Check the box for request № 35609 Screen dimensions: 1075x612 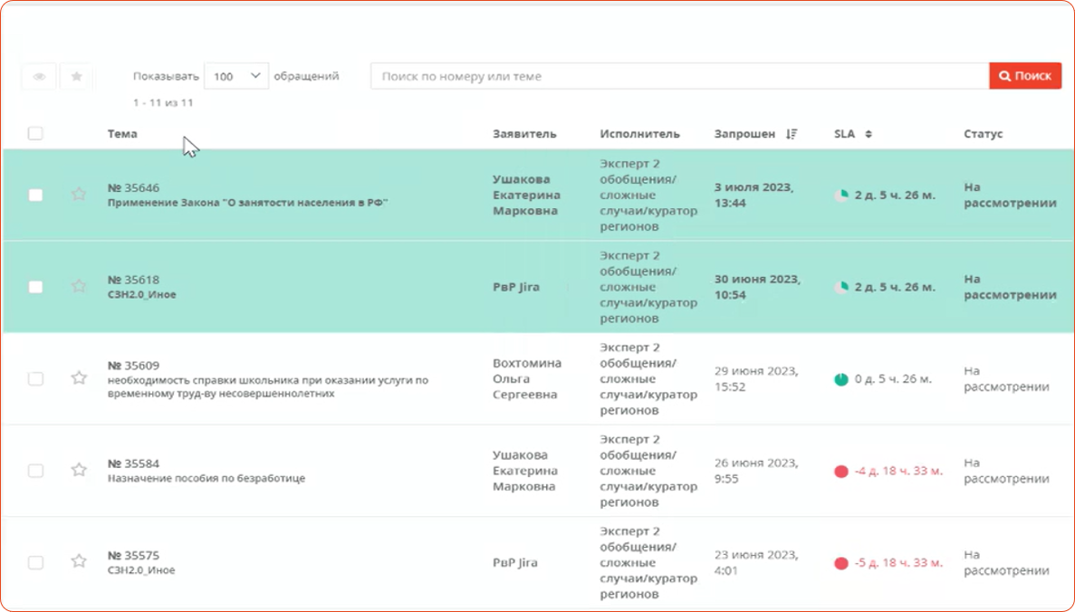35,378
